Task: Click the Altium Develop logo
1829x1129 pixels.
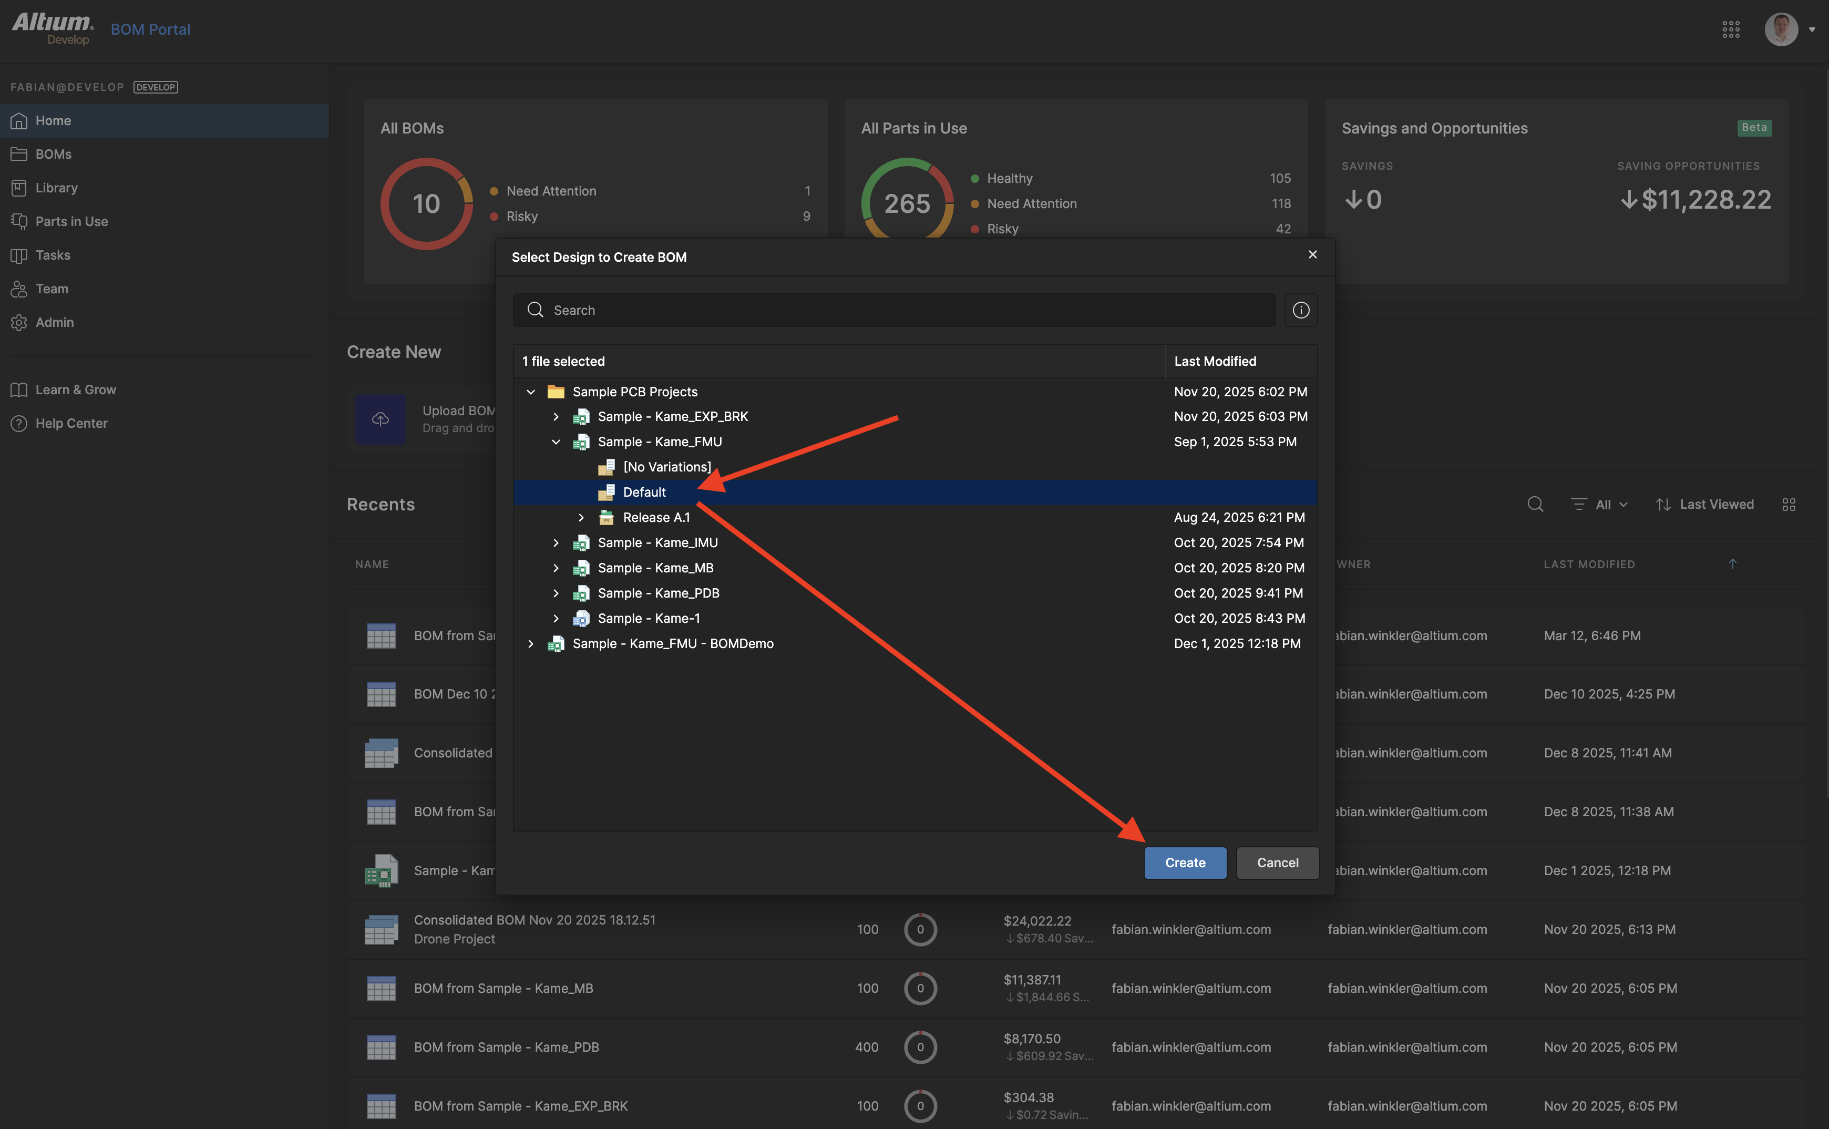Action: 52,28
